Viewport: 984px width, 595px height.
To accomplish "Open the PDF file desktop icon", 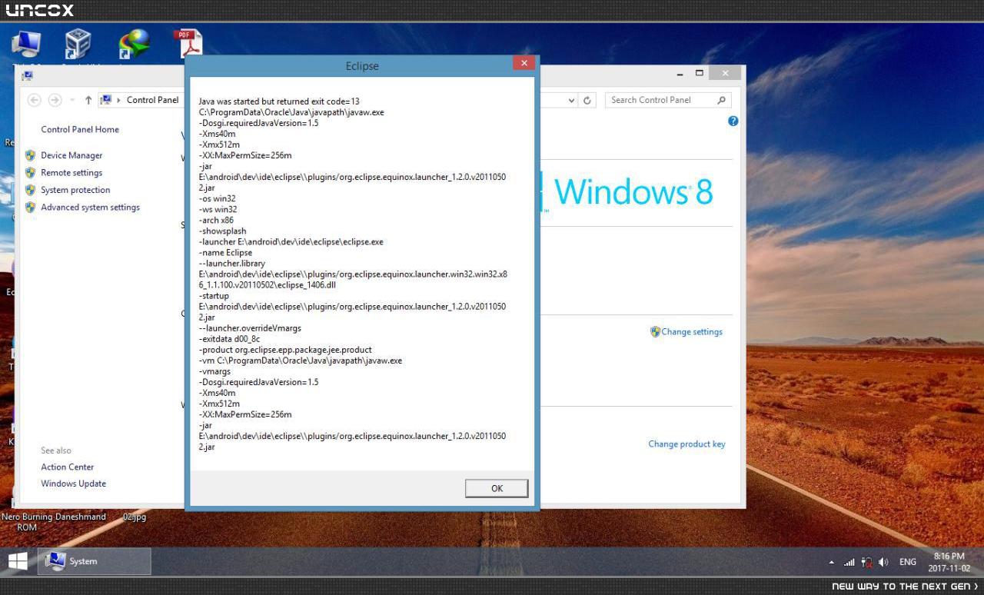I will (x=187, y=44).
